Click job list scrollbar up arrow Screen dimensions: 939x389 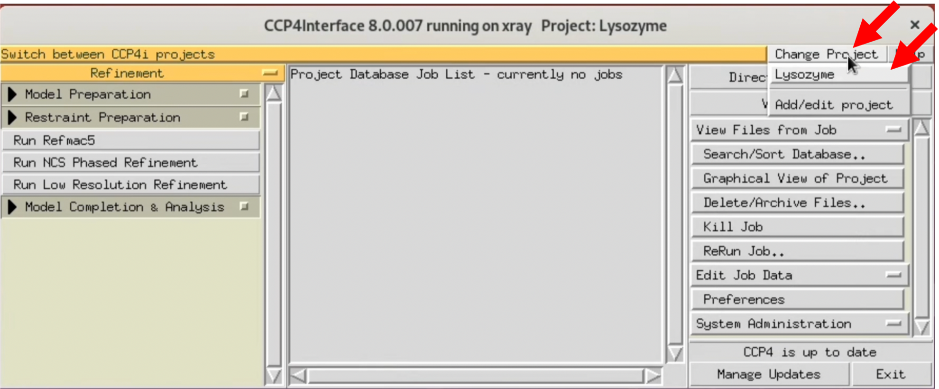click(x=675, y=76)
